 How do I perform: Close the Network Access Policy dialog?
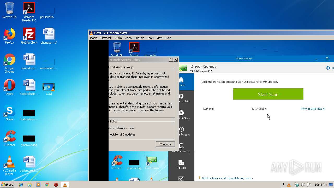(176, 60)
